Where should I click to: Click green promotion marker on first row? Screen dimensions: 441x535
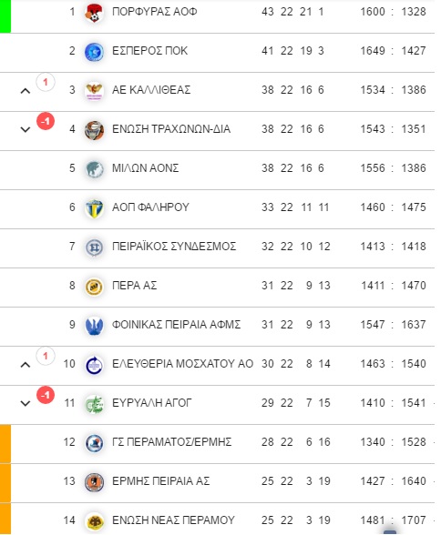(x=5, y=16)
